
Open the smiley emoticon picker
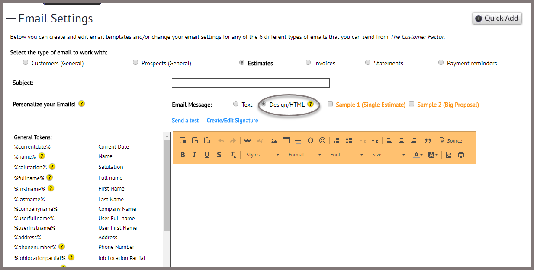[322, 140]
